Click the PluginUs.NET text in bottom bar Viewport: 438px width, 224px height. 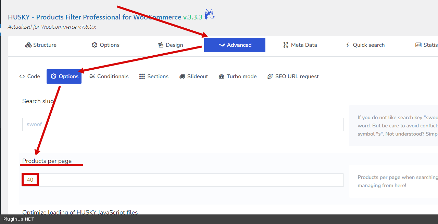[x=18, y=219]
